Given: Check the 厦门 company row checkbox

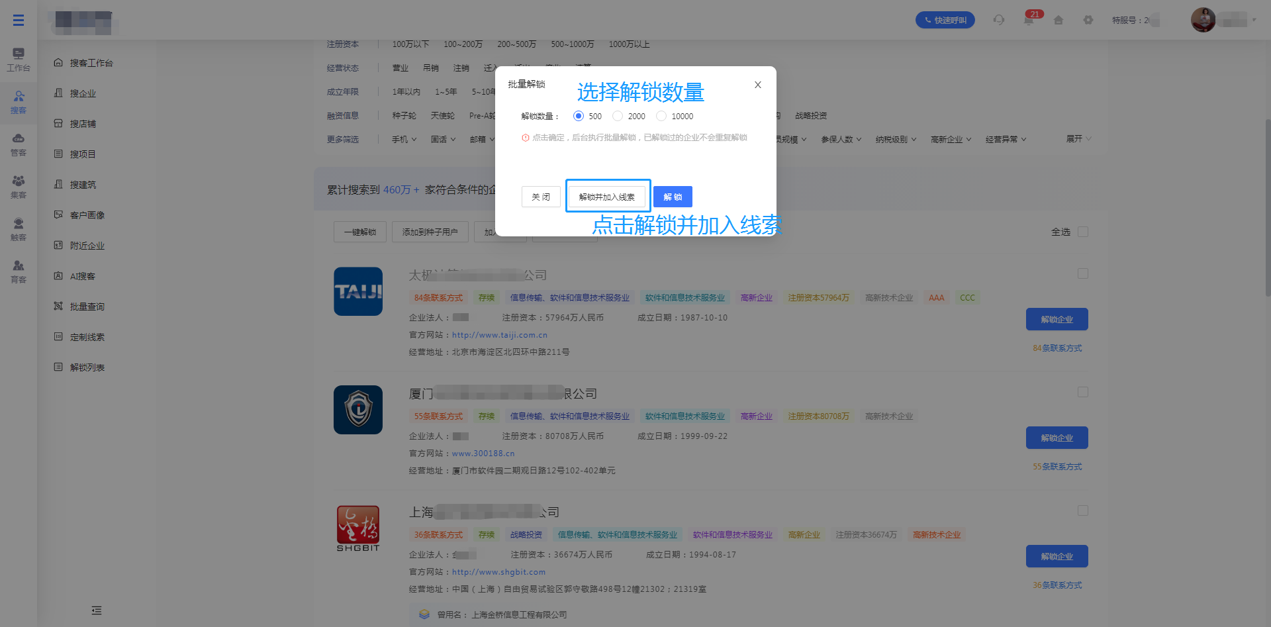Looking at the screenshot, I should coord(1083,392).
